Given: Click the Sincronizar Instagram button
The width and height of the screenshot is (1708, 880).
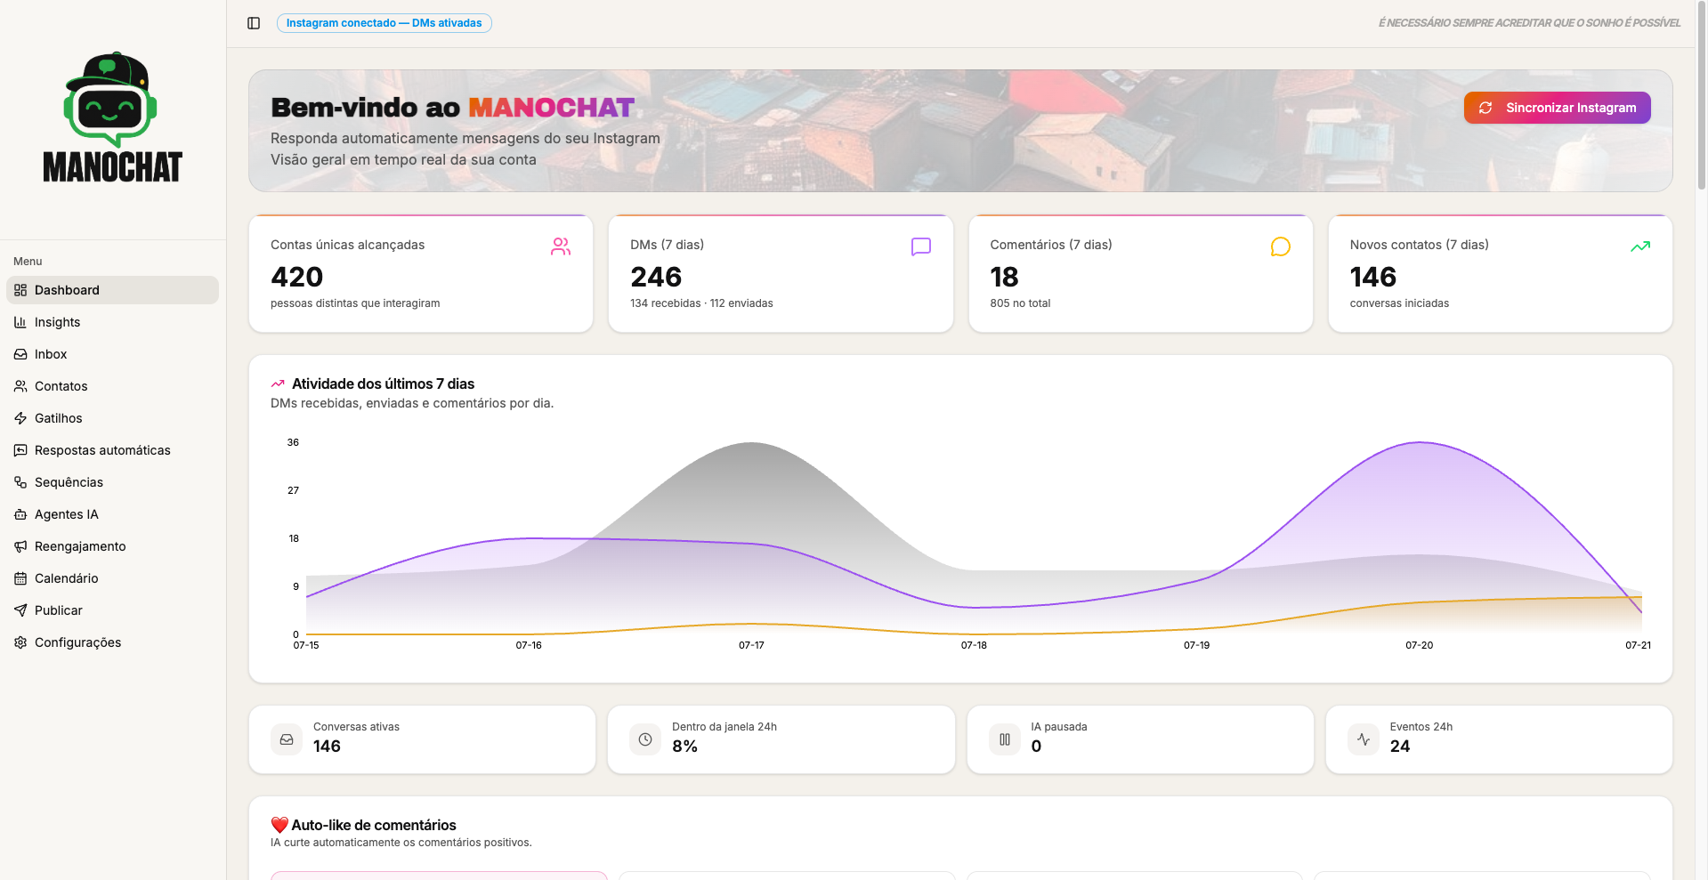Looking at the screenshot, I should coord(1557,108).
